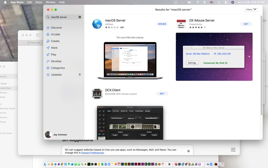The image size is (268, 168).
Task: Open Safari start page settings sliders
Action: pos(233,150)
